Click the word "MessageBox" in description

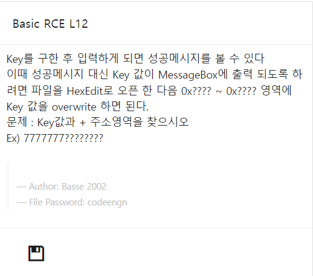pyautogui.click(x=188, y=75)
